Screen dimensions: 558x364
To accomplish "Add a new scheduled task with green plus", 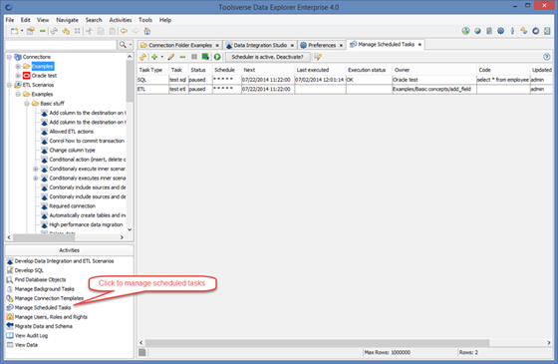I will [x=154, y=57].
